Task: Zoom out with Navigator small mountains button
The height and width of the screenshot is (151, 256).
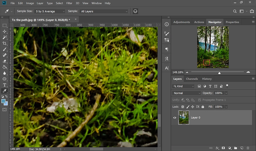Action: click(x=187, y=72)
